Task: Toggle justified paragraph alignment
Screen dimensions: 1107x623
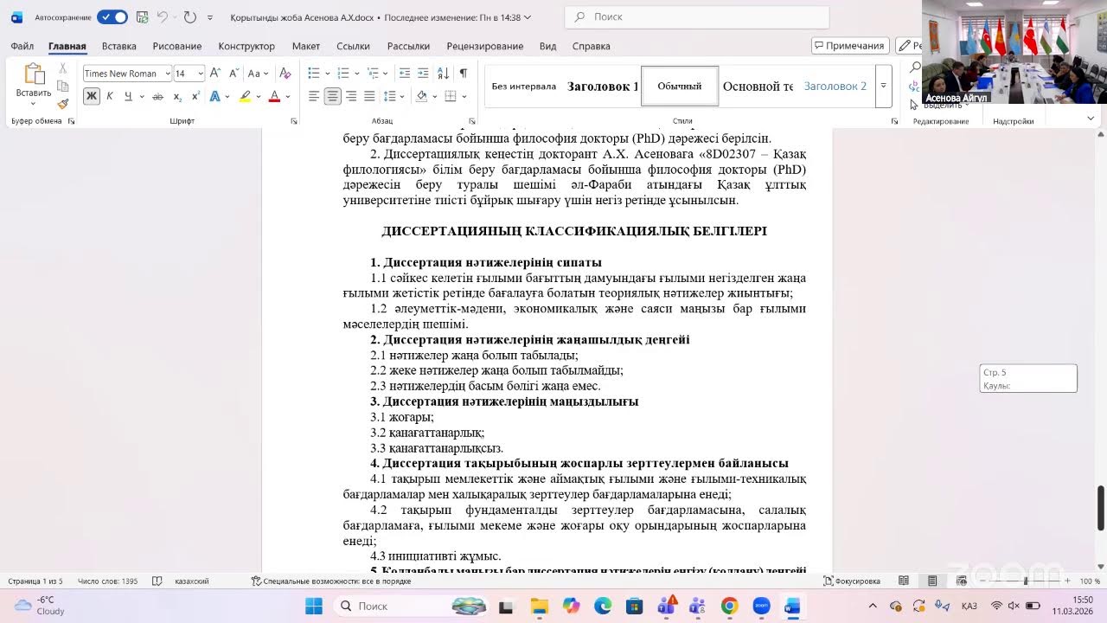Action: click(369, 96)
